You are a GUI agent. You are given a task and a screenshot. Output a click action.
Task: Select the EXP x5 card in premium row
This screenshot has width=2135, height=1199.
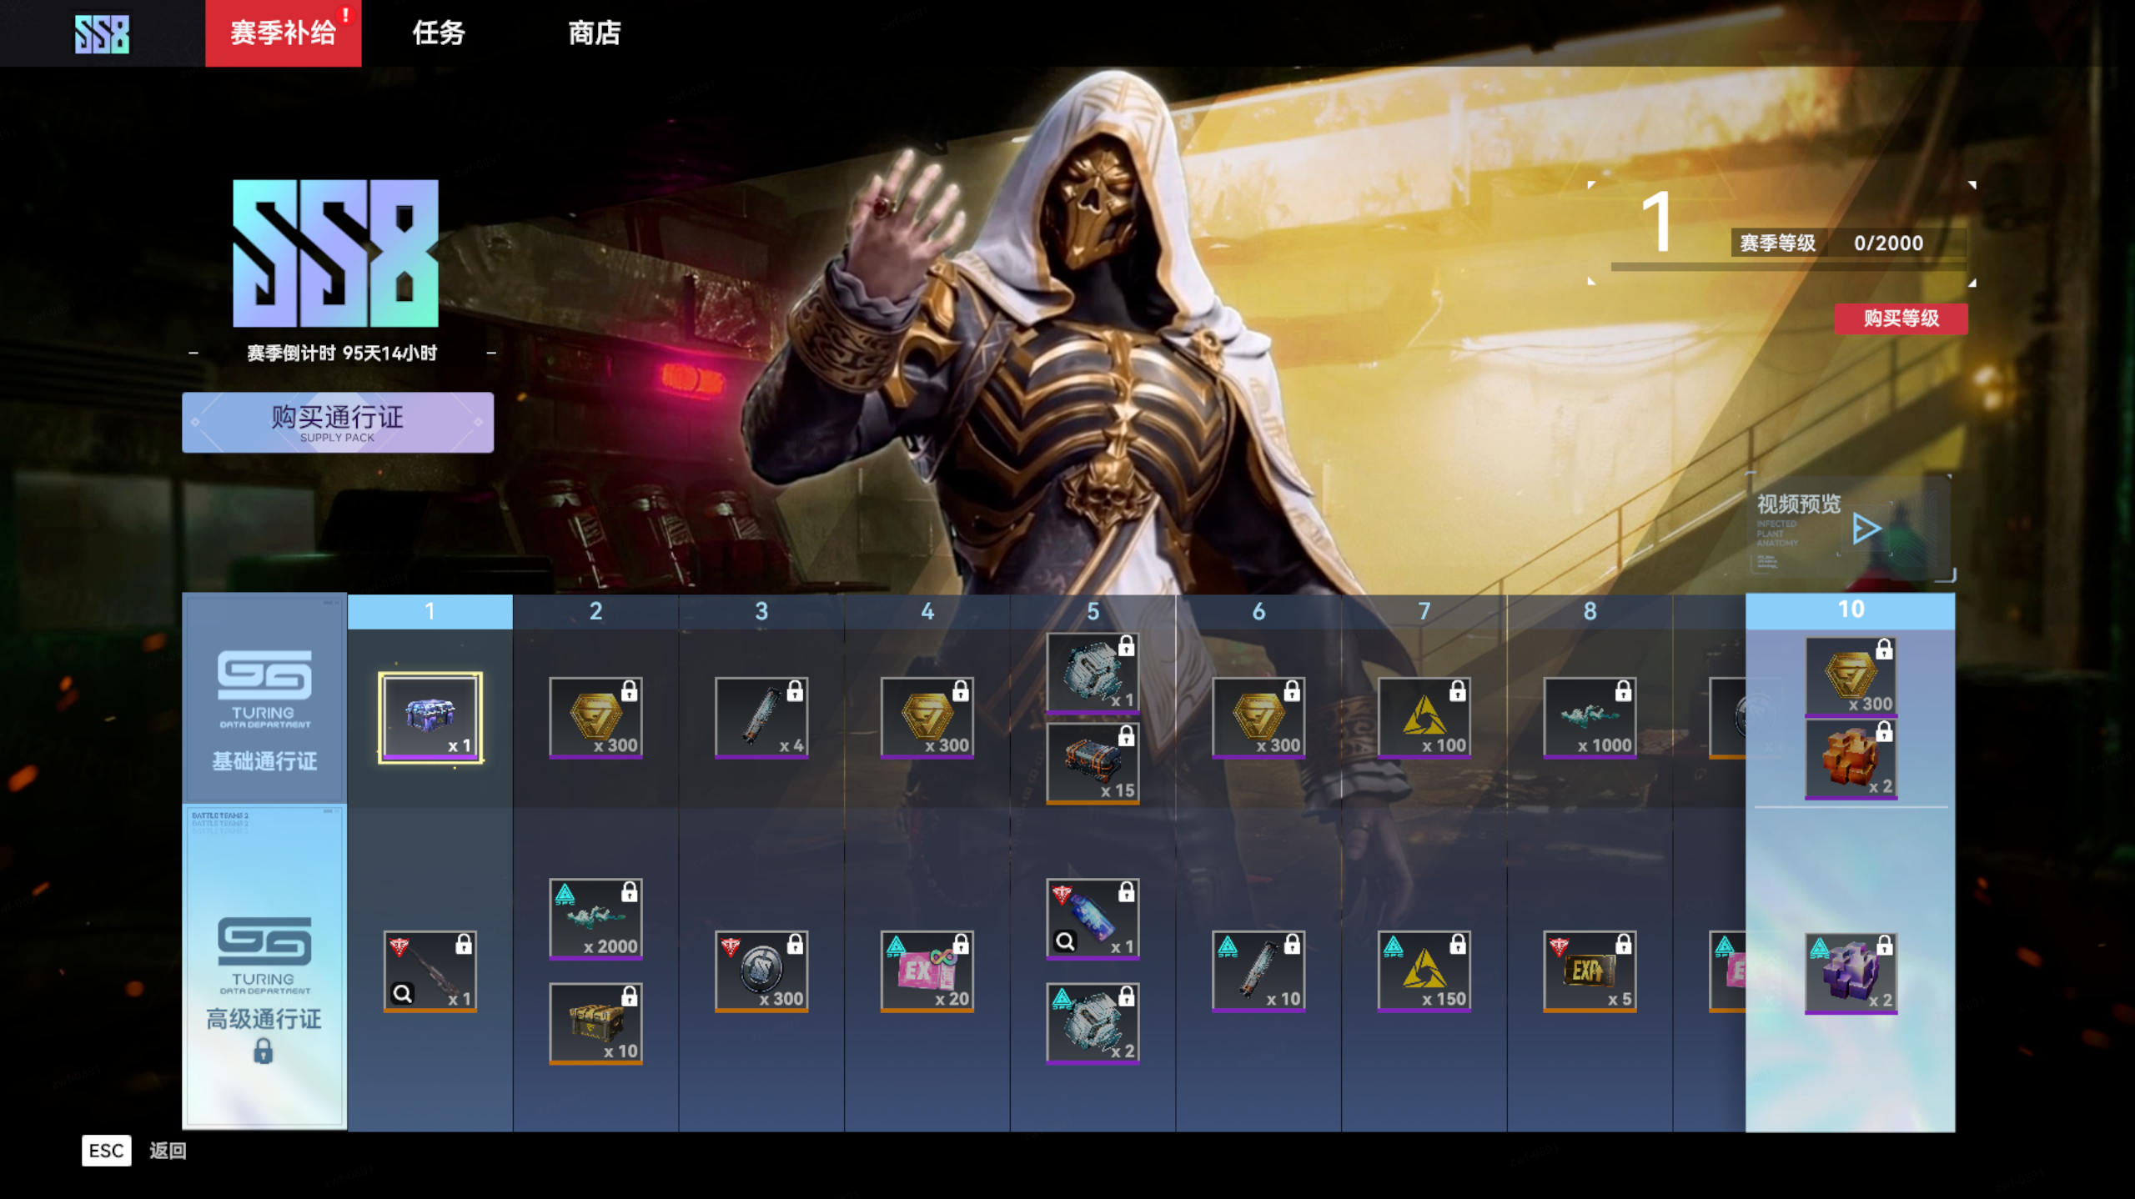pos(1590,971)
